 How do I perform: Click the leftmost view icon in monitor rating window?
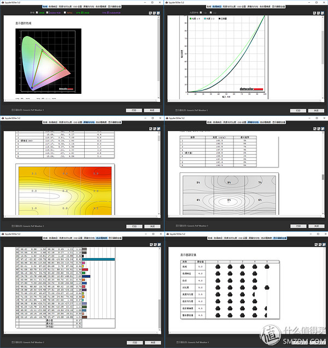(316, 244)
